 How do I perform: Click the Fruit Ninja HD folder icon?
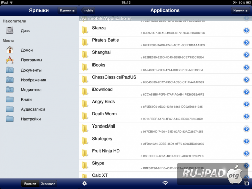(85, 153)
